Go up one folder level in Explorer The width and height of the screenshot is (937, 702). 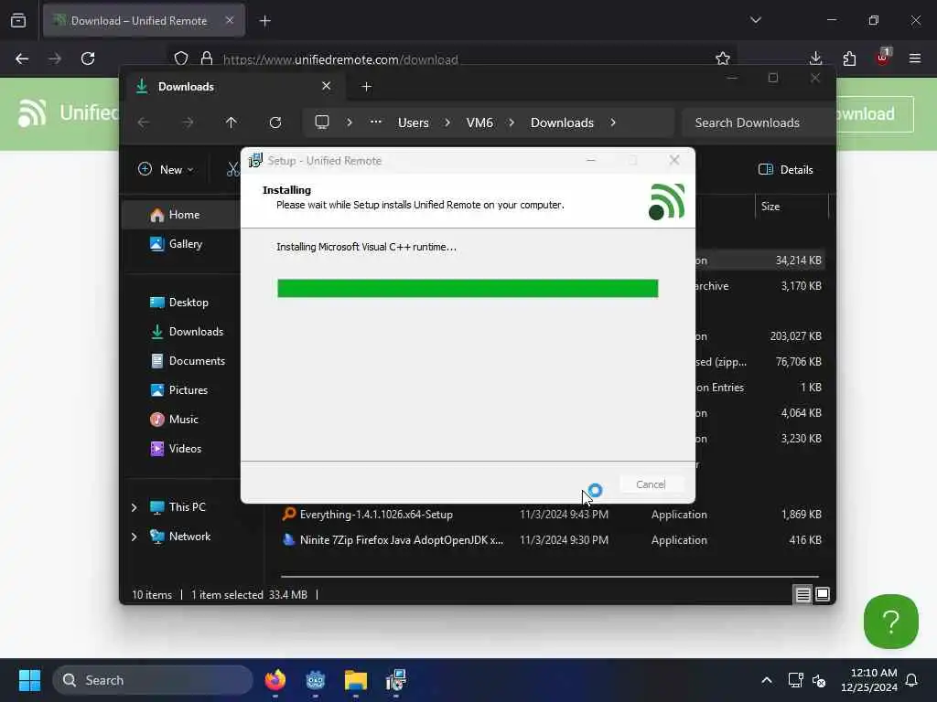tap(232, 122)
